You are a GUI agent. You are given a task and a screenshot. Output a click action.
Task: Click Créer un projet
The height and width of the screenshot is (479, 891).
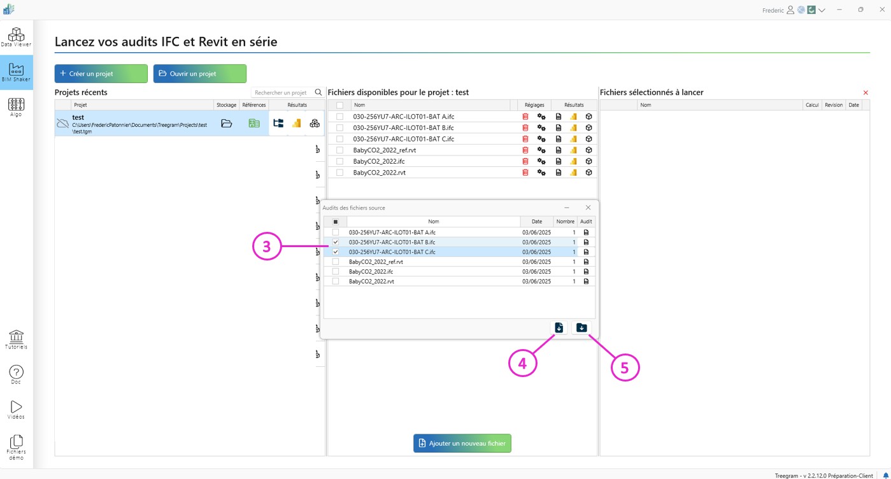tap(100, 73)
